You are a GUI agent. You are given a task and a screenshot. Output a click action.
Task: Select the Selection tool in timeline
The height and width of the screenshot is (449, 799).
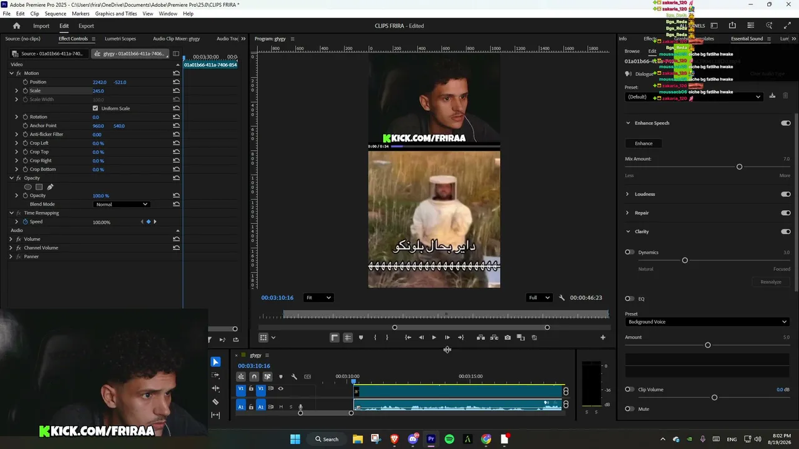[215, 362]
